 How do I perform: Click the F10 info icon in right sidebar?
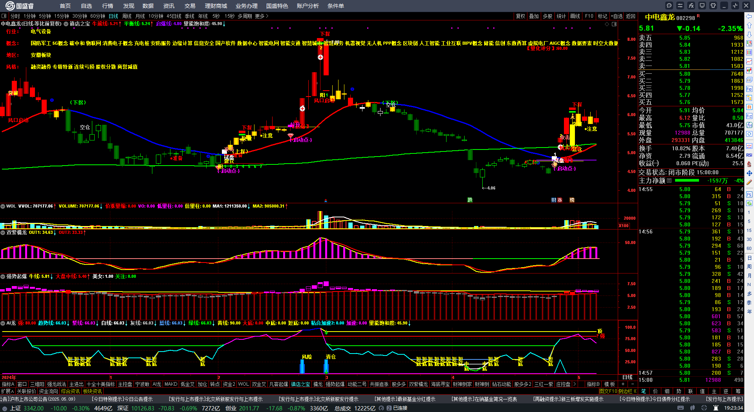(749, 89)
